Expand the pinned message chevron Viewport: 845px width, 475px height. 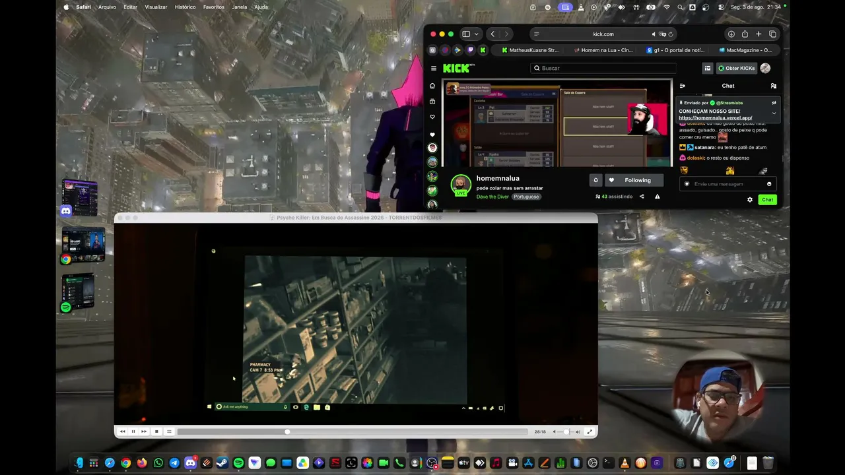[x=774, y=113]
